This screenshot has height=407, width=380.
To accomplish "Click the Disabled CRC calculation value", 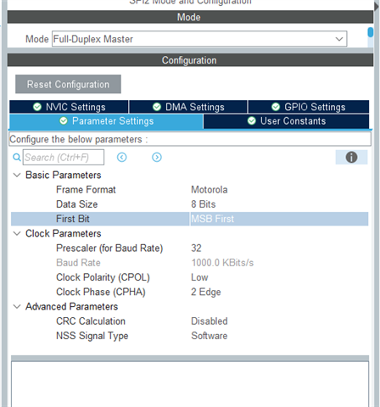I will pyautogui.click(x=210, y=321).
